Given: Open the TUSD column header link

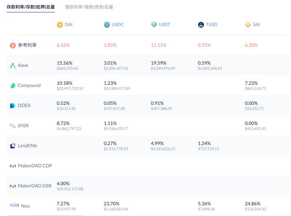Looking at the screenshot, I should [x=212, y=24].
